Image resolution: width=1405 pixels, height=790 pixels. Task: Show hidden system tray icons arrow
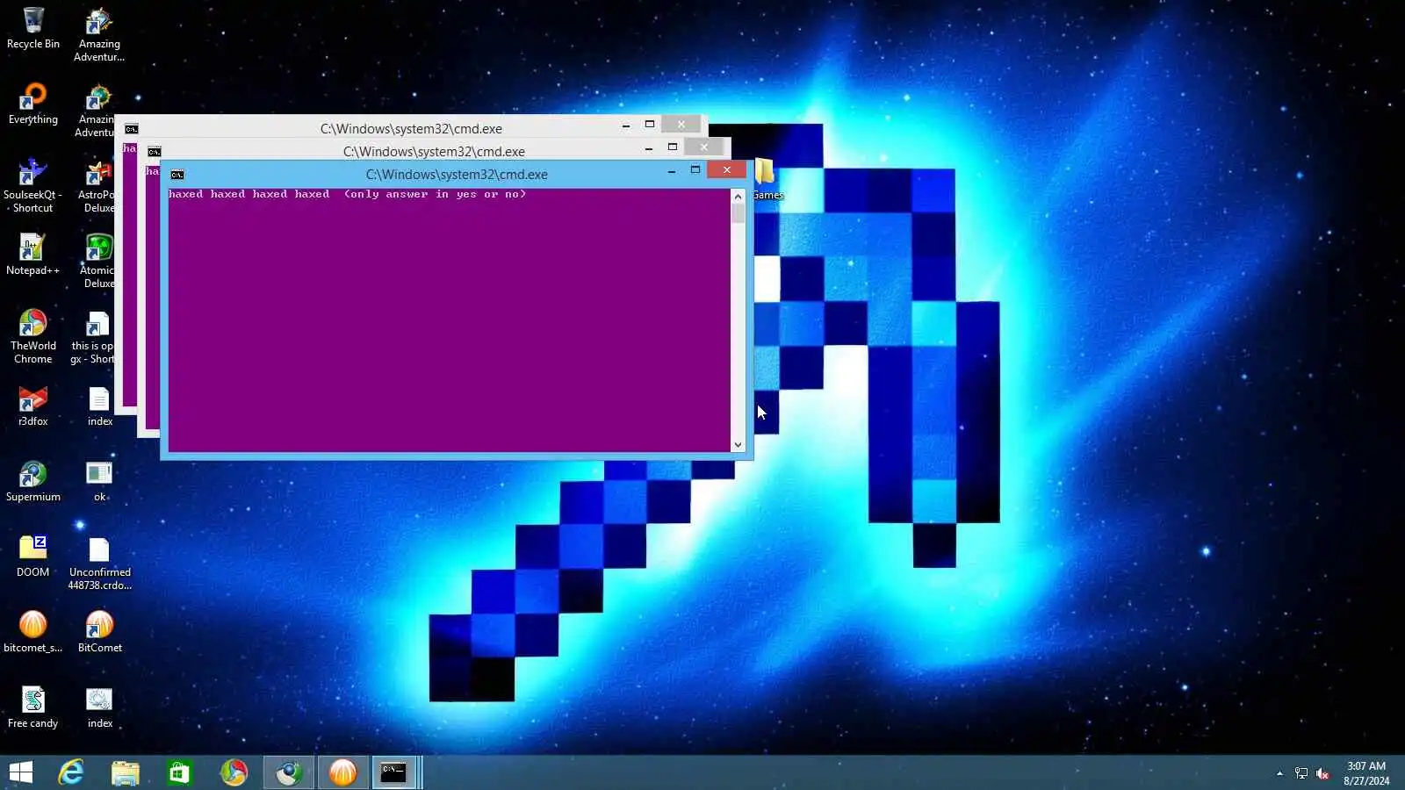pyautogui.click(x=1279, y=773)
